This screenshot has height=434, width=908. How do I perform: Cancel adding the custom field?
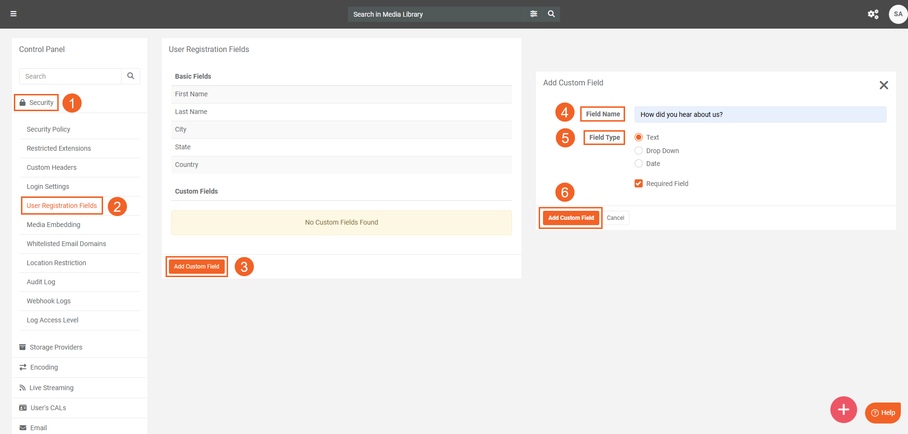point(615,218)
